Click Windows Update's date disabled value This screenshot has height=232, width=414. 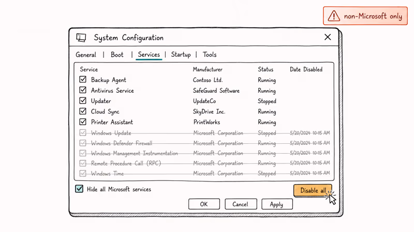(310, 133)
